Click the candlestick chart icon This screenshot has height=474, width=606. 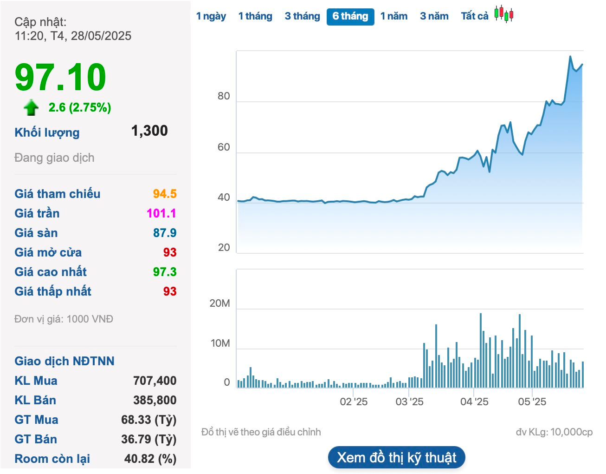point(503,14)
